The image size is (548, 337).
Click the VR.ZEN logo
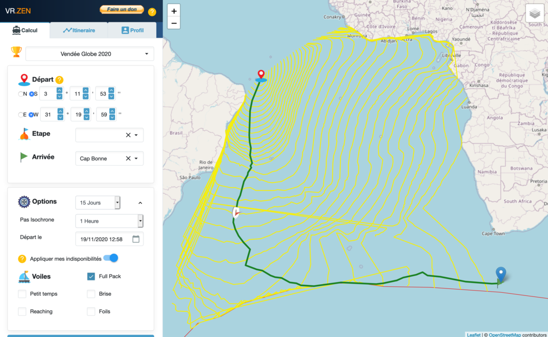point(18,11)
